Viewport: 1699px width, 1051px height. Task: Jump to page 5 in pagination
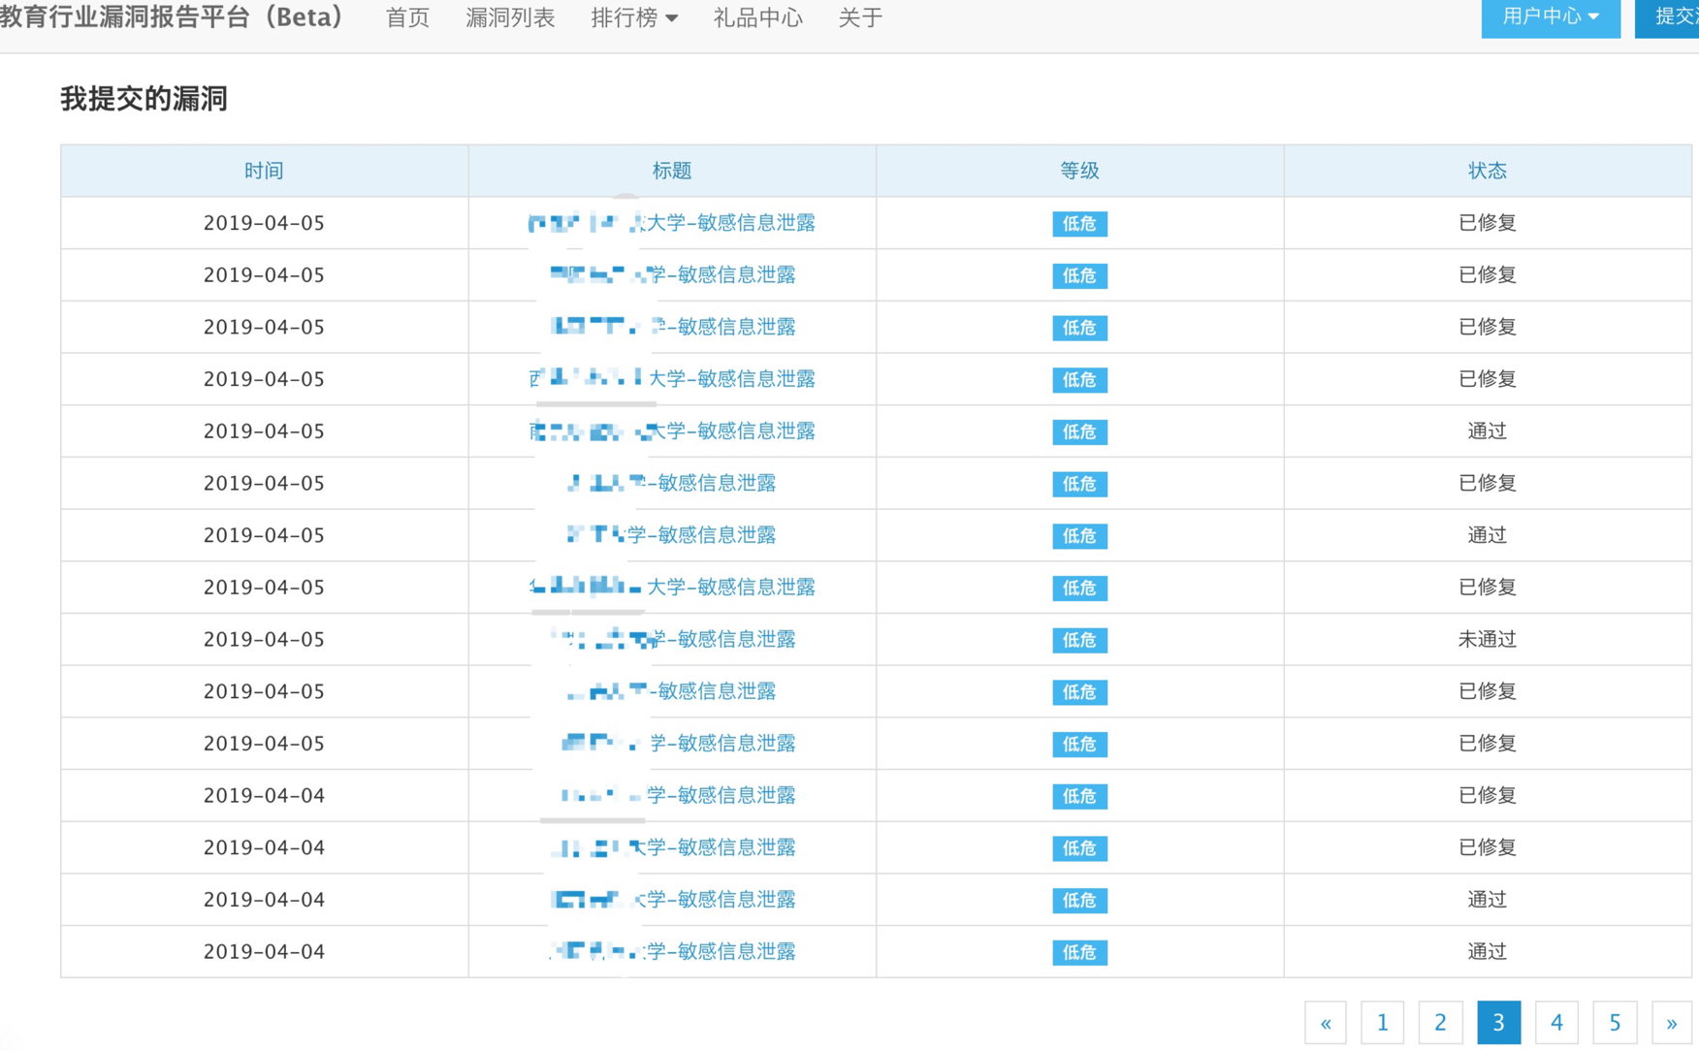pyautogui.click(x=1615, y=1023)
